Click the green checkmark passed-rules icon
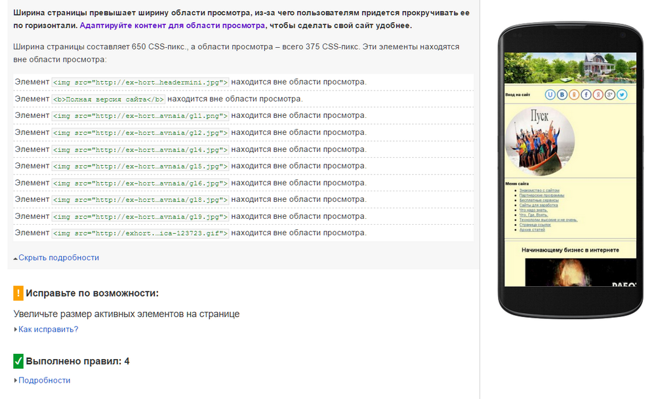Viewport: 656px width, 399px height. pos(18,361)
